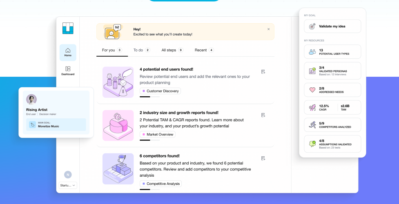Click the Decision maker label
Image resolution: width=399 pixels, height=204 pixels.
pyautogui.click(x=48, y=114)
